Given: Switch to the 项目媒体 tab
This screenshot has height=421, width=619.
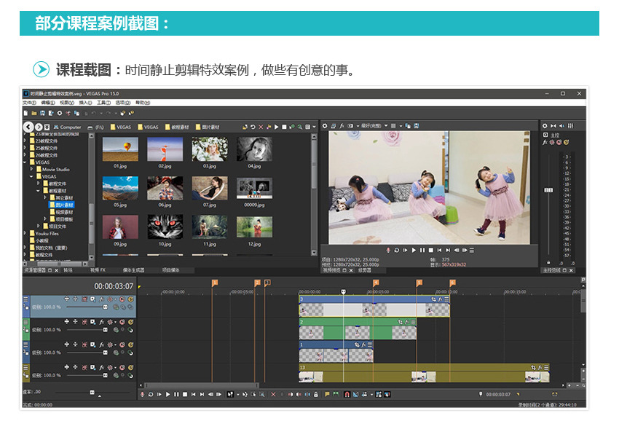Looking at the screenshot, I should tap(170, 270).
